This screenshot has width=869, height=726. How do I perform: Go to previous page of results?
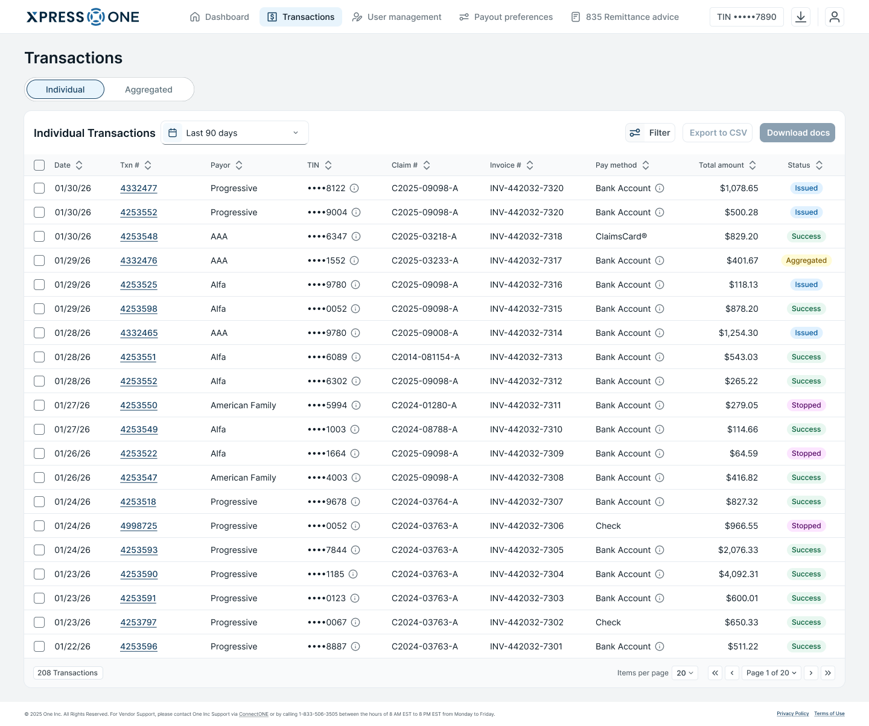[732, 673]
